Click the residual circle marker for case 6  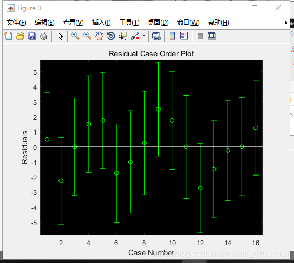pyautogui.click(x=116, y=173)
